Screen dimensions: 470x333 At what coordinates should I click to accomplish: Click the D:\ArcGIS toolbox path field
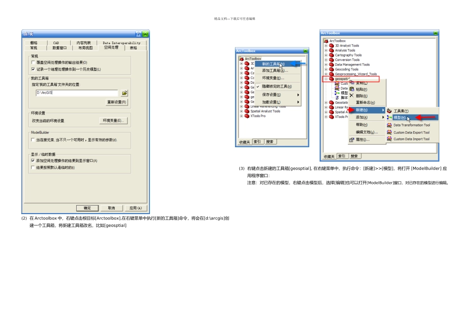pyautogui.click(x=77, y=93)
